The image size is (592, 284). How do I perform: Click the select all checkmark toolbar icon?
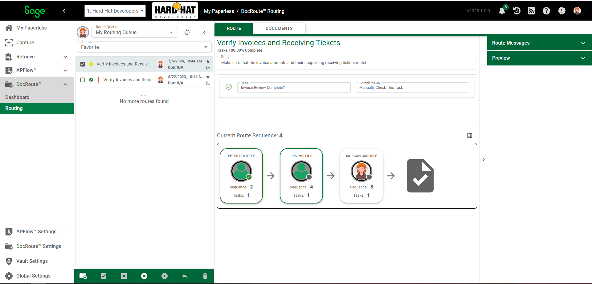[104, 276]
